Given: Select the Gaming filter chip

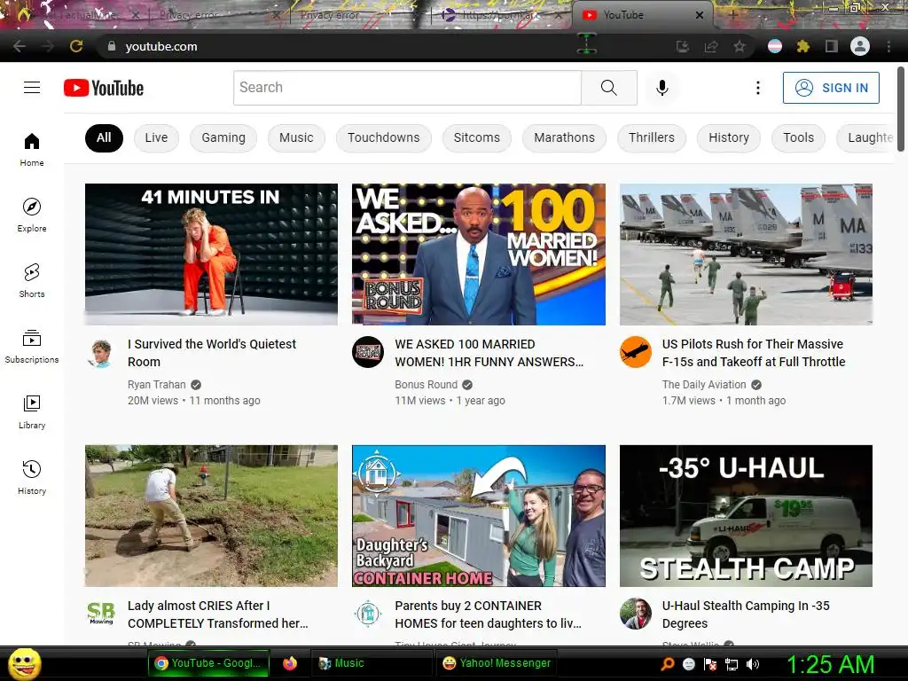Looking at the screenshot, I should pos(223,137).
